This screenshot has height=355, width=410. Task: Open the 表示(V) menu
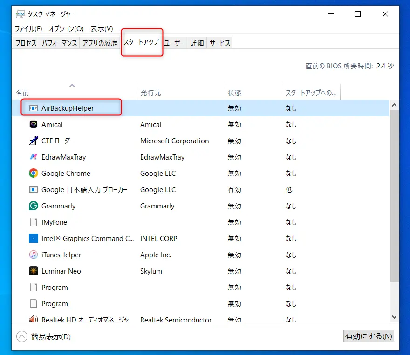pyautogui.click(x=102, y=28)
